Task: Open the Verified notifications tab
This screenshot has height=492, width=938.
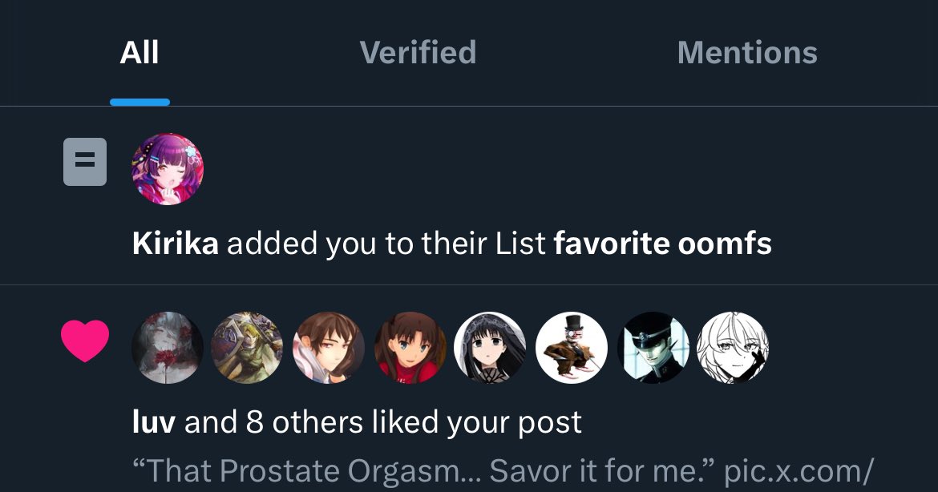Action: point(418,53)
